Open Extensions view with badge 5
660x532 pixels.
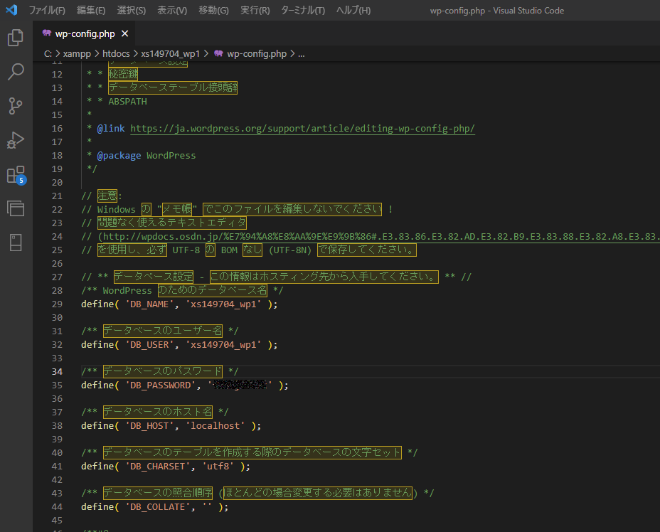pos(16,174)
